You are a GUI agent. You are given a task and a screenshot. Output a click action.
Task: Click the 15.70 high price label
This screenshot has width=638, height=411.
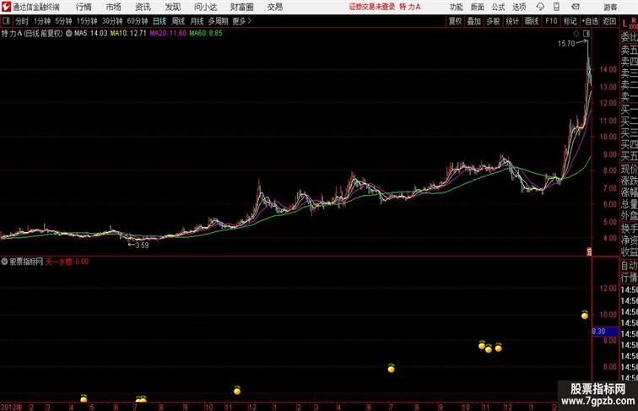[566, 44]
